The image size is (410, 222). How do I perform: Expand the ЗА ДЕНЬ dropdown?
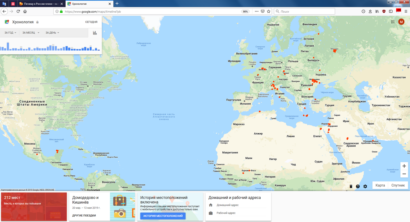pos(52,33)
